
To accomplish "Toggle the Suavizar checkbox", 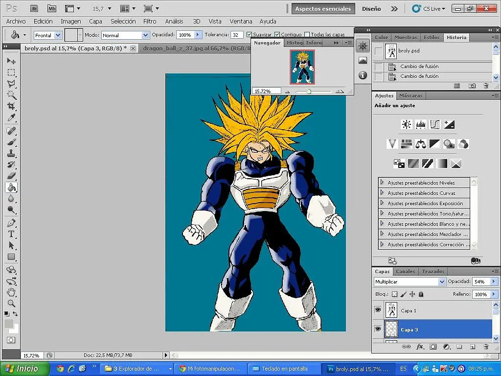I will point(249,35).
